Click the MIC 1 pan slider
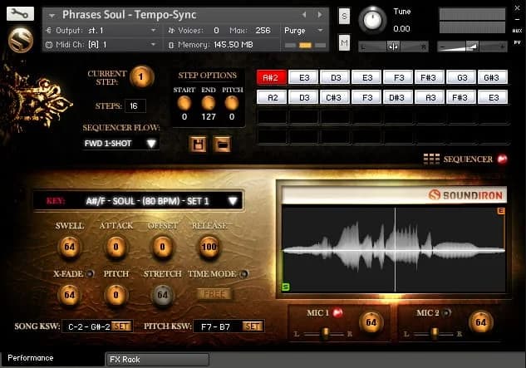This screenshot has width=526, height=368. point(327,332)
